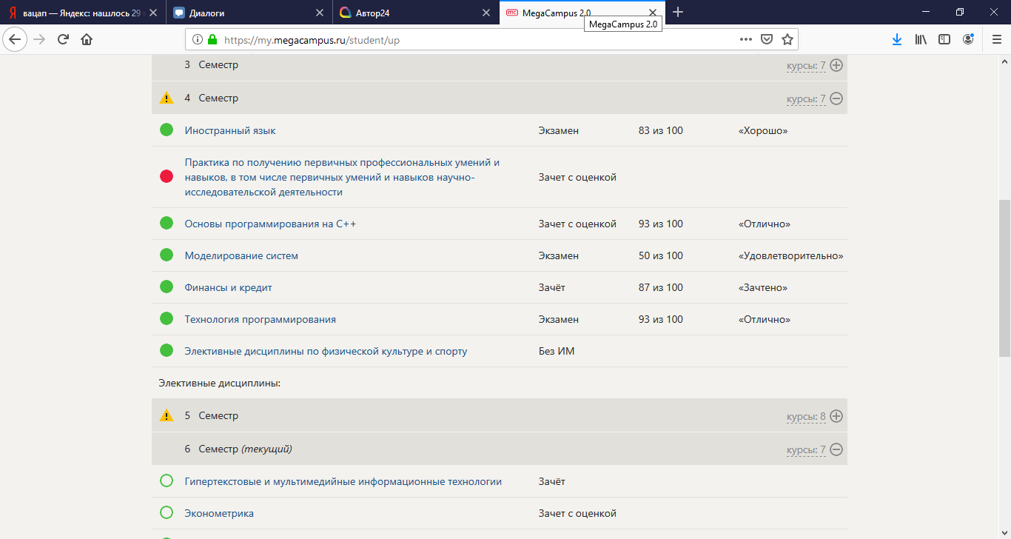Image resolution: width=1011 pixels, height=539 pixels.
Task: Expand semester 3 with plus icon
Action: pos(836,65)
